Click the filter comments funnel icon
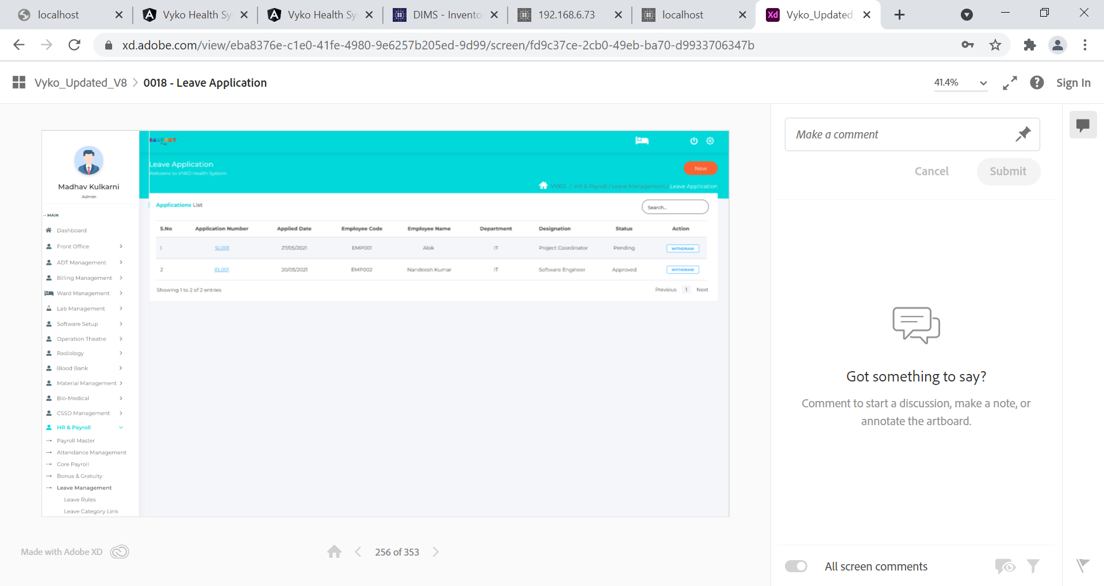This screenshot has width=1104, height=586. click(1033, 566)
